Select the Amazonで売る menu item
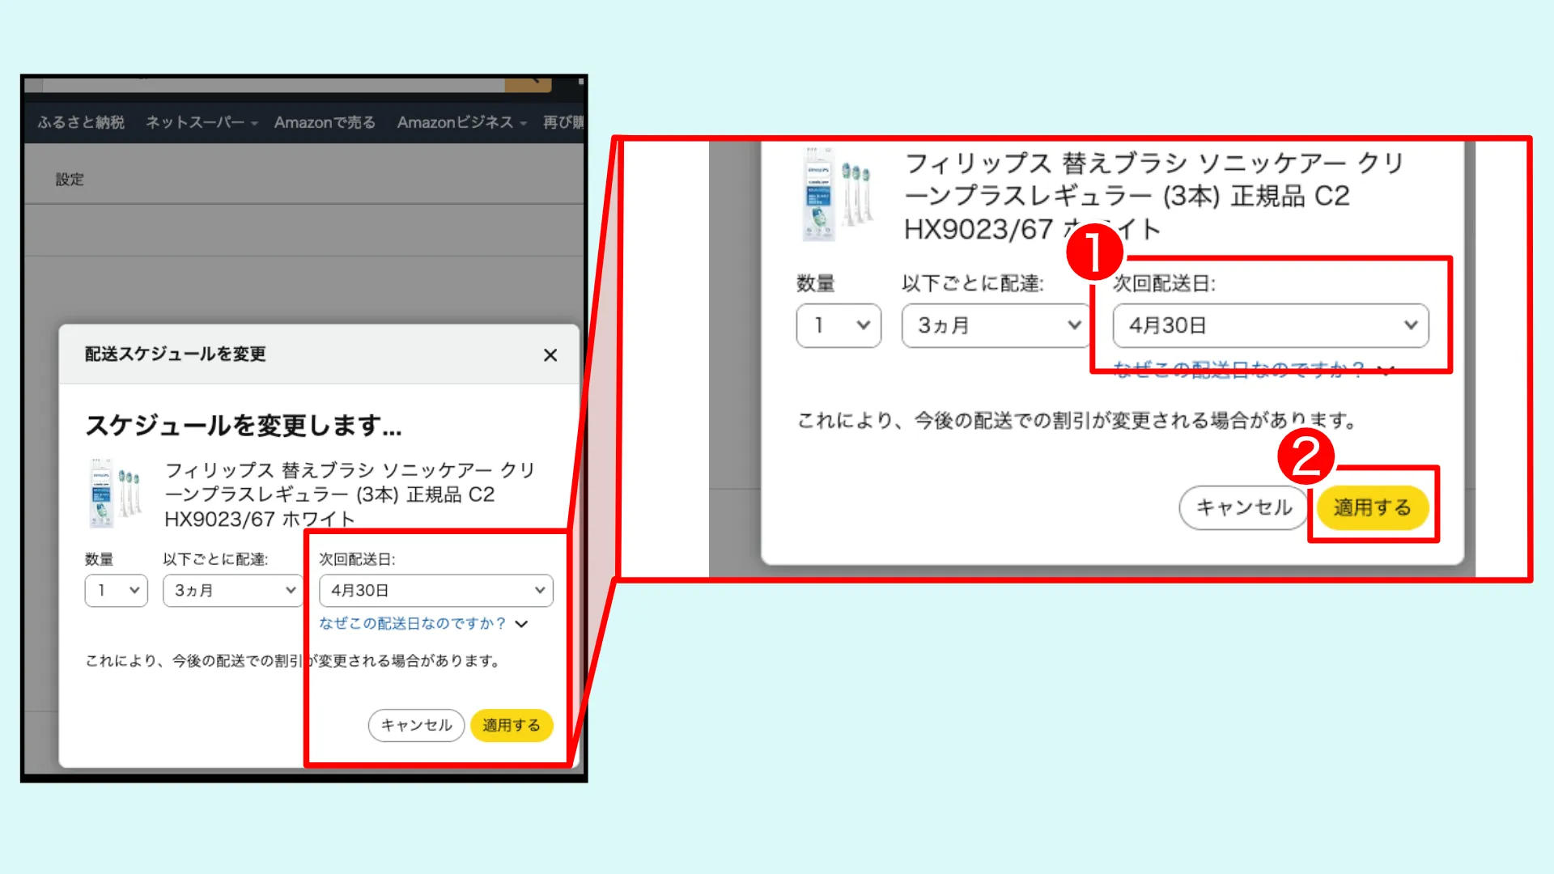Image resolution: width=1554 pixels, height=874 pixels. [324, 122]
